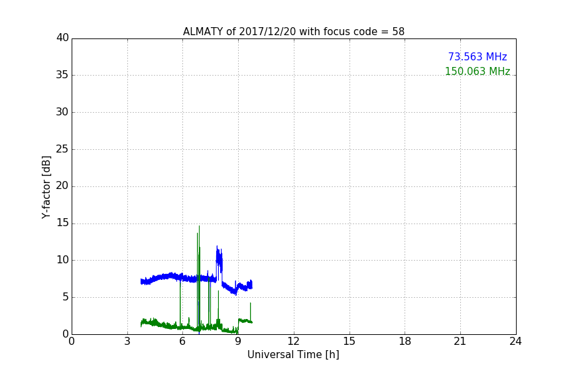
Task: Click x-axis tick label "9"
Action: tap(238, 342)
